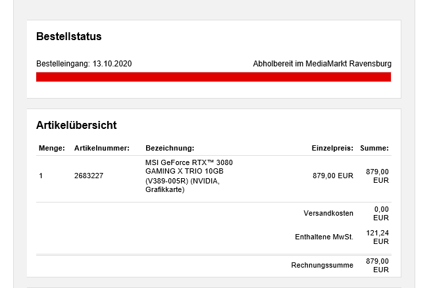The image size is (433, 288).
Task: Click the Rechnungssumme total 879,00 EUR
Action: click(x=378, y=266)
